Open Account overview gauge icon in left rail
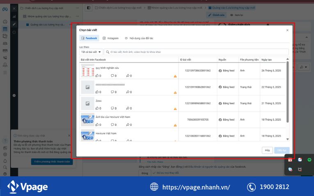This screenshot has width=314, height=196. (5, 22)
